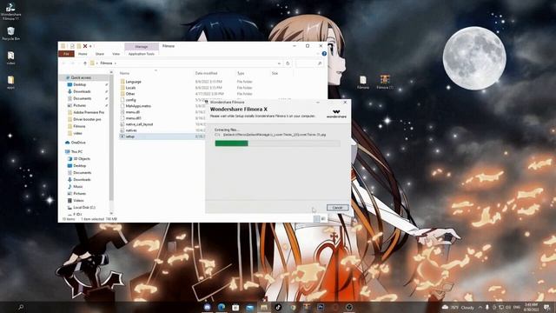Open the Wondershare Filmora 11 desktop shortcut
The height and width of the screenshot is (313, 556).
tap(10, 11)
